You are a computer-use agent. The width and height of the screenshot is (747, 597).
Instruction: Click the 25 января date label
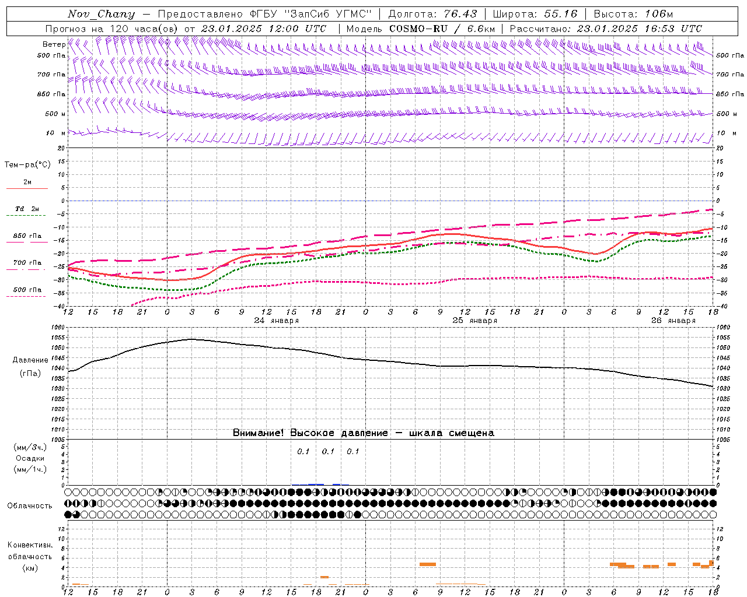[x=475, y=321]
